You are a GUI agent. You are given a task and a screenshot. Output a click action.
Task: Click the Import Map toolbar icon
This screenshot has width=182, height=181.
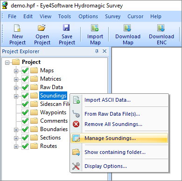tap(95, 28)
